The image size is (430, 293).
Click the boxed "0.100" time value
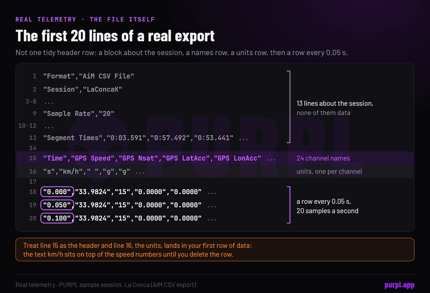[57, 218]
